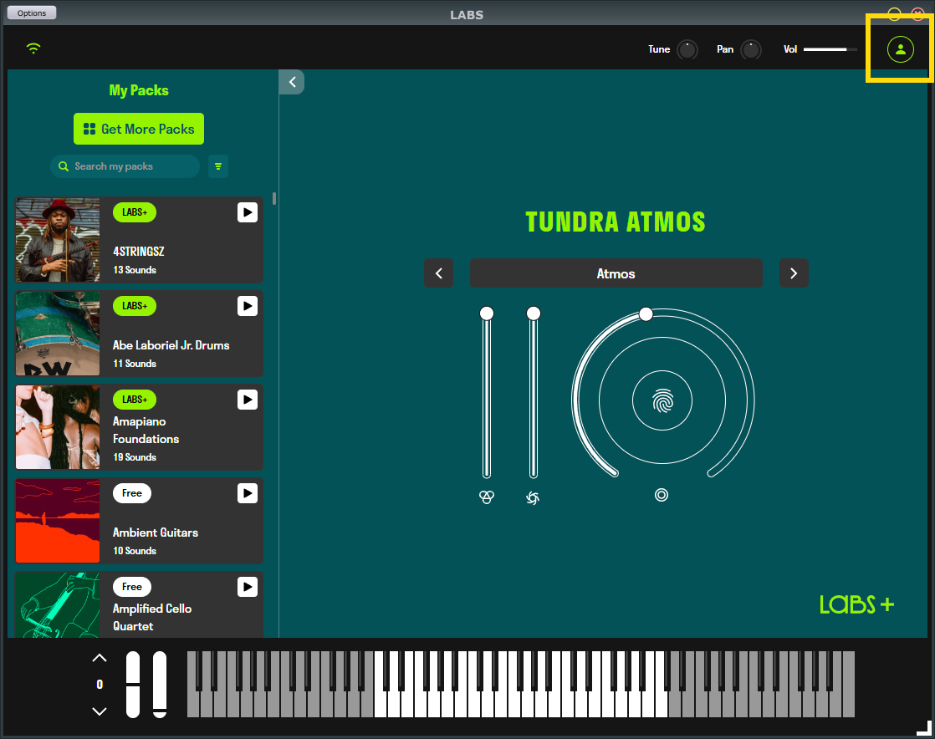Click the TUNDRA ATMOS title
The height and width of the screenshot is (739, 935).
click(616, 222)
